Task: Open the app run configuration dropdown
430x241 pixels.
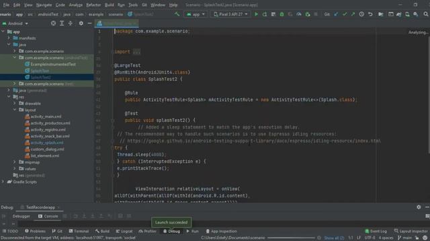Action: click(x=196, y=14)
